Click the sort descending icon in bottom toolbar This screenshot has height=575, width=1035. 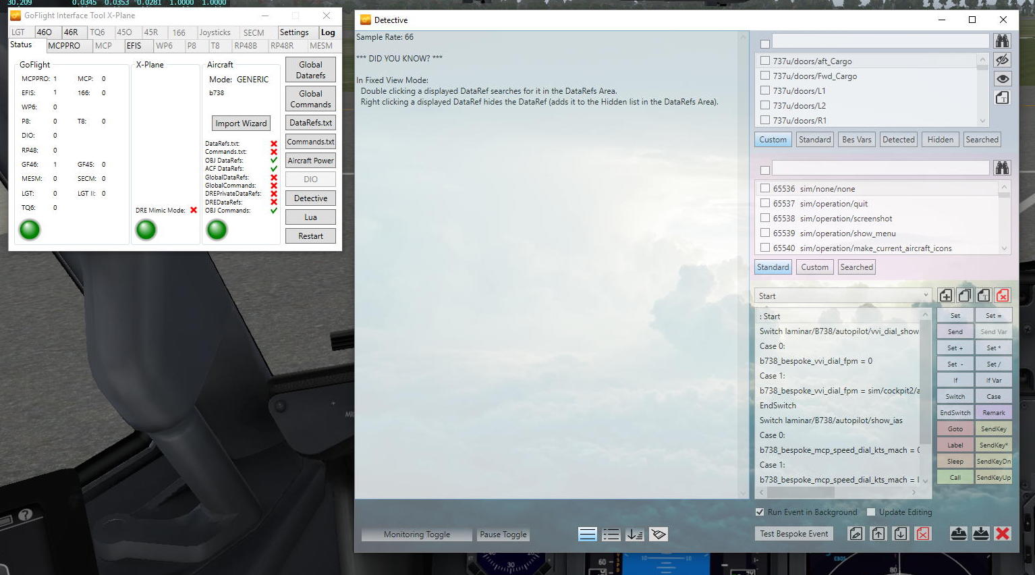635,535
